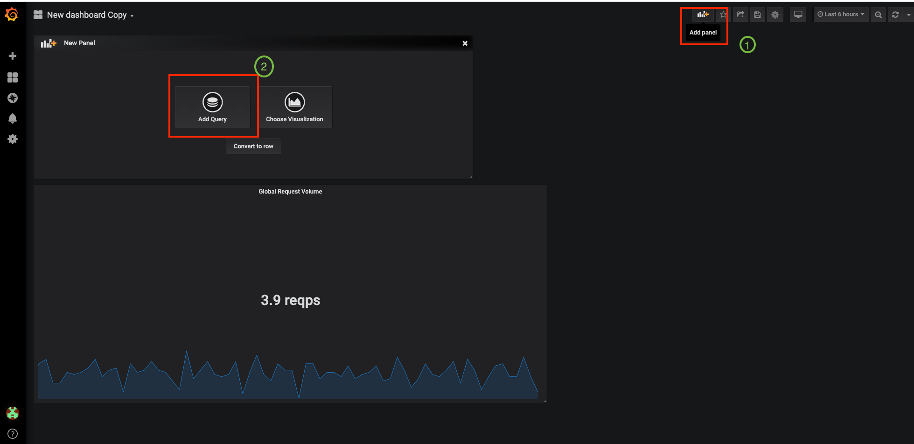Click the 3.9 reqps stat value
914x444 pixels.
(290, 300)
